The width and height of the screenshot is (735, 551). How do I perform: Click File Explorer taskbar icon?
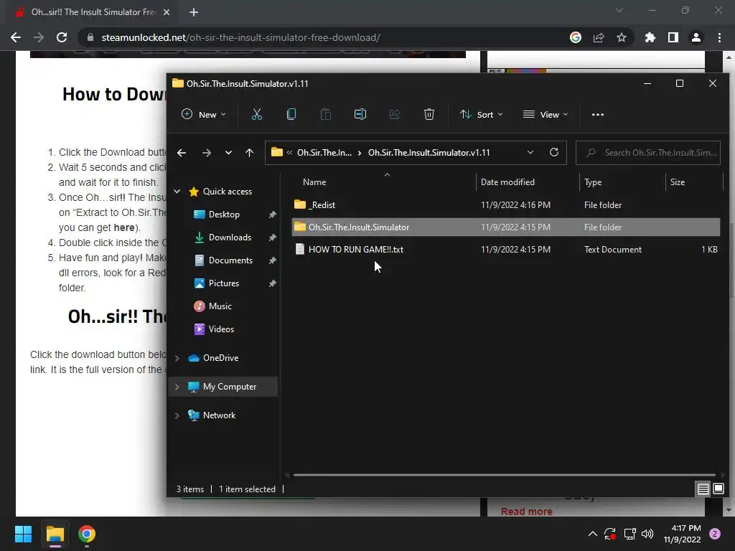point(55,534)
